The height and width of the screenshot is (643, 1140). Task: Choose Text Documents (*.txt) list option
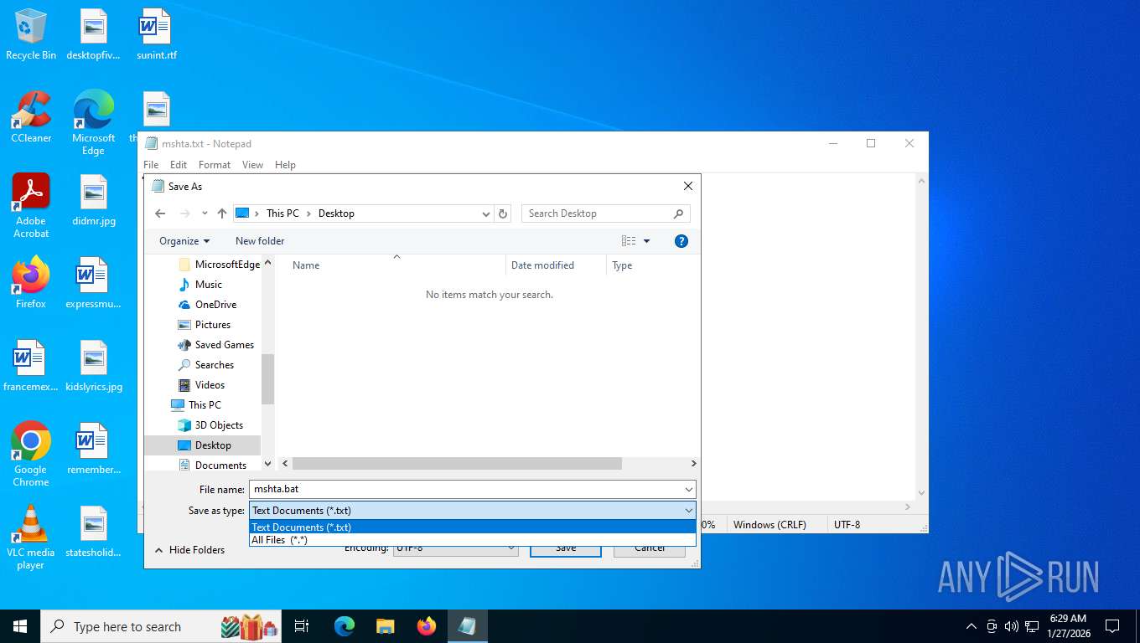473,527
